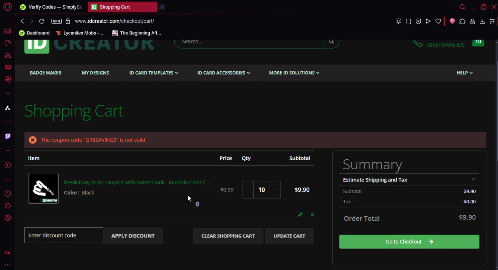Open the Settings gear in sidebar
This screenshot has width=498, height=270.
point(8,218)
